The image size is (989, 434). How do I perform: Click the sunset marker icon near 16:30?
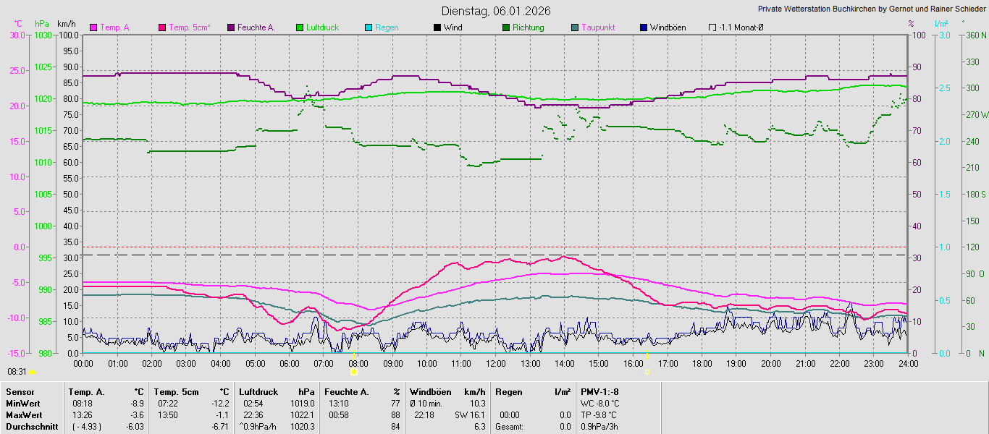(x=647, y=372)
